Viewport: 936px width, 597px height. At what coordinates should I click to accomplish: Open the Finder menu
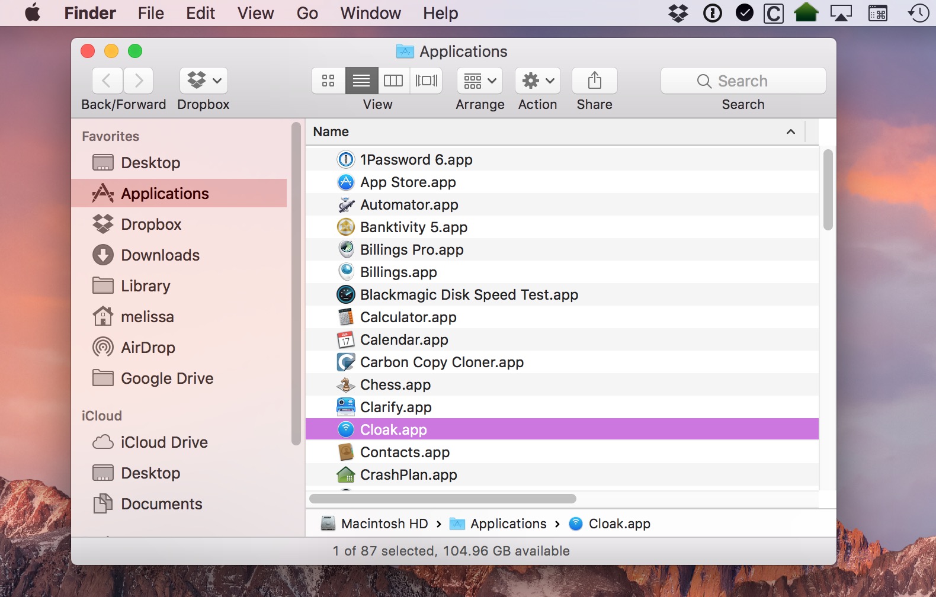(x=90, y=12)
